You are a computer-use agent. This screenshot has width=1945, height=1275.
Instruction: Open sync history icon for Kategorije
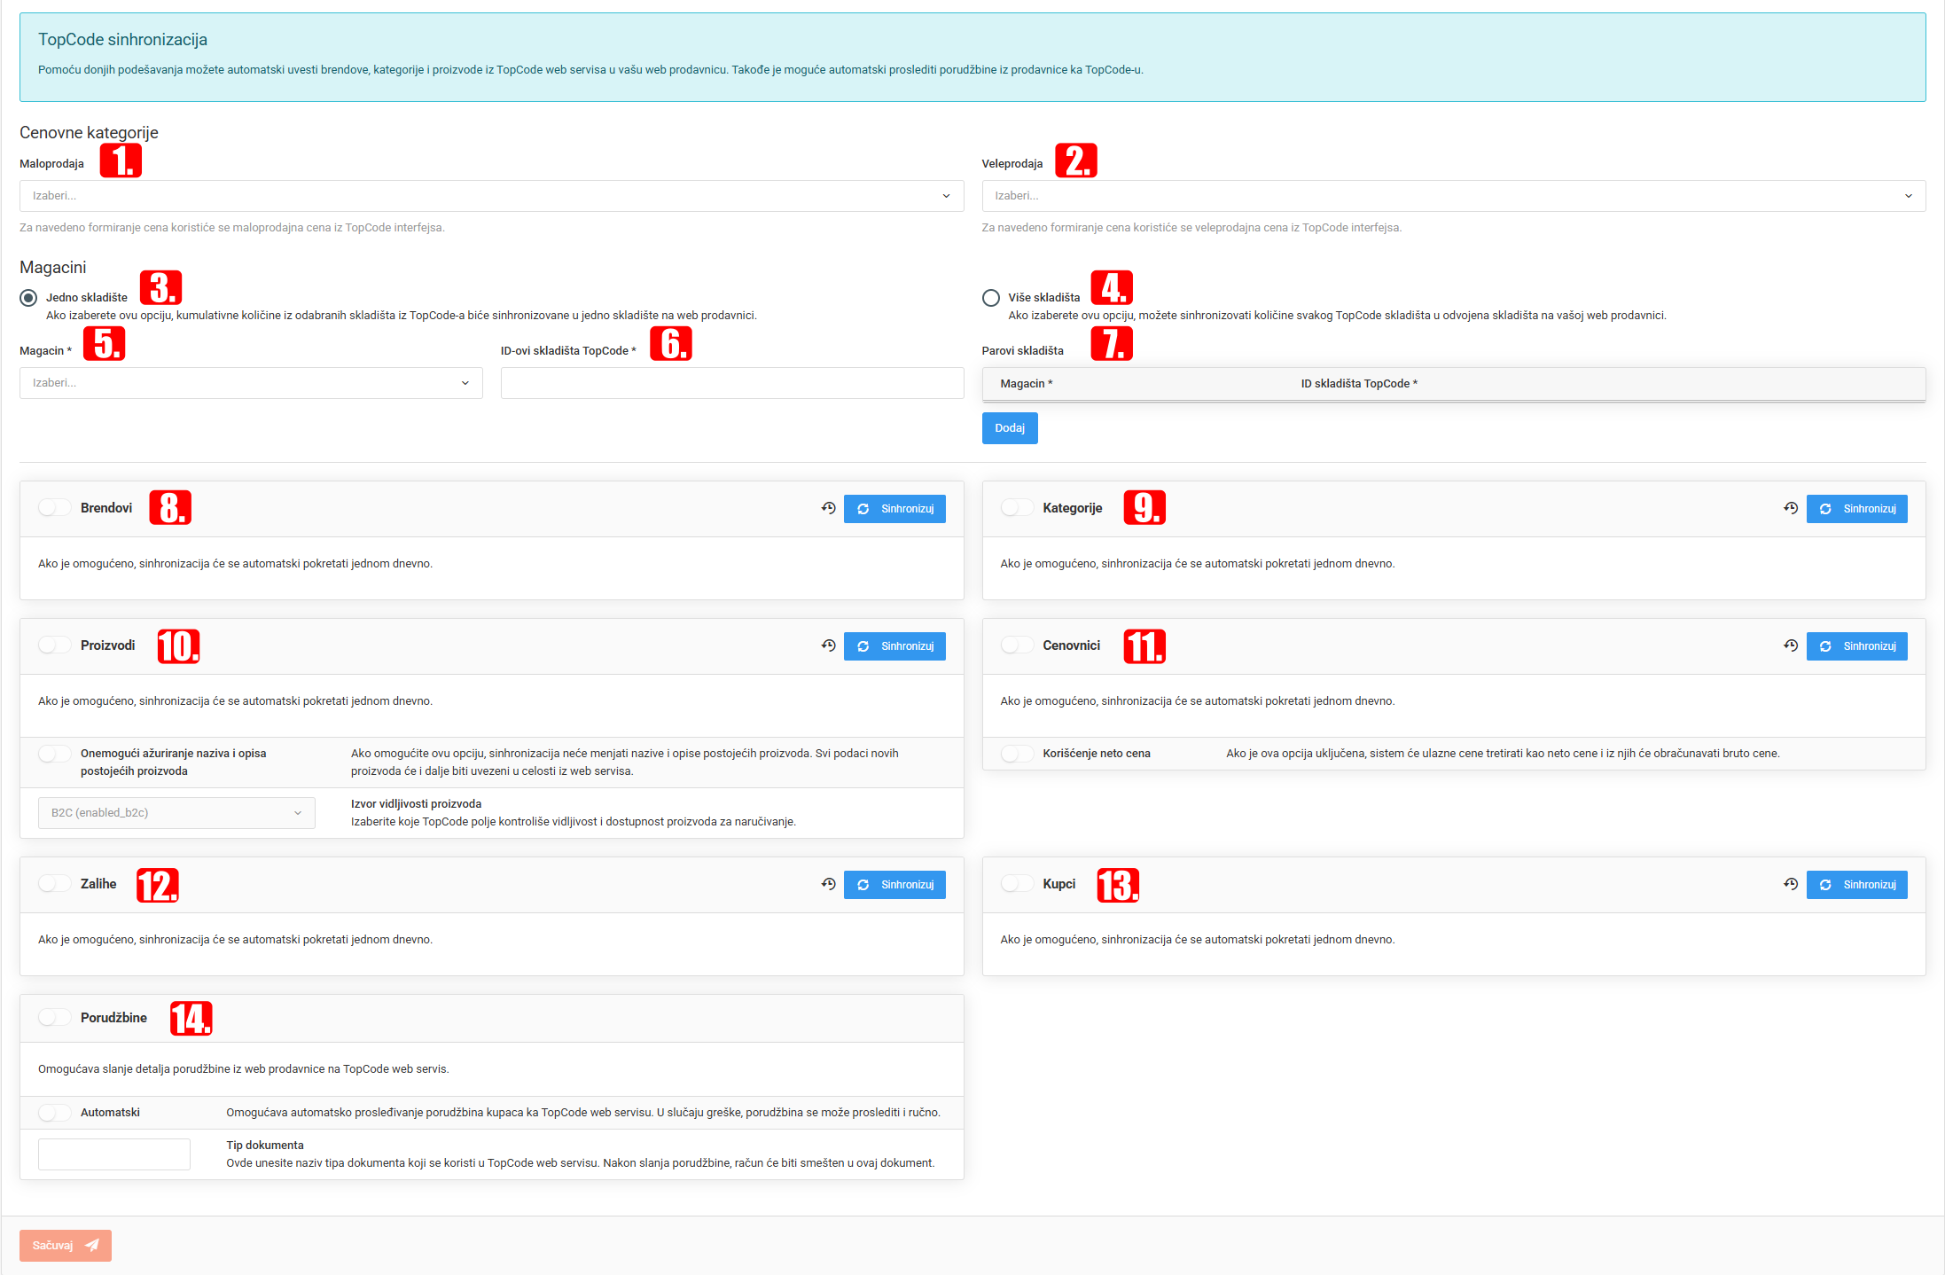(x=1791, y=508)
